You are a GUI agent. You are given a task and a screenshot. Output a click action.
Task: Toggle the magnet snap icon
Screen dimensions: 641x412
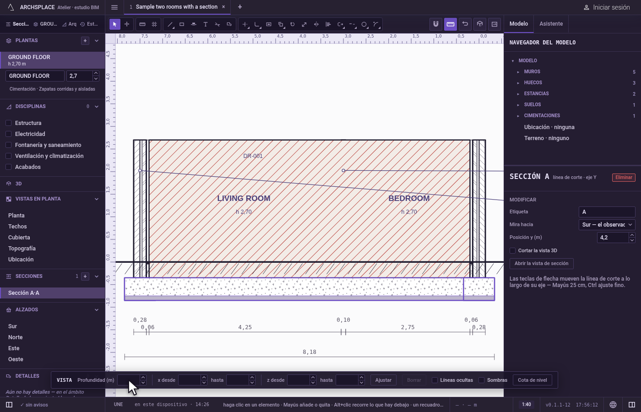pyautogui.click(x=436, y=24)
